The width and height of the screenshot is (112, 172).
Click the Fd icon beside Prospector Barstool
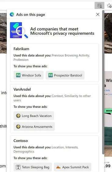[51, 75]
